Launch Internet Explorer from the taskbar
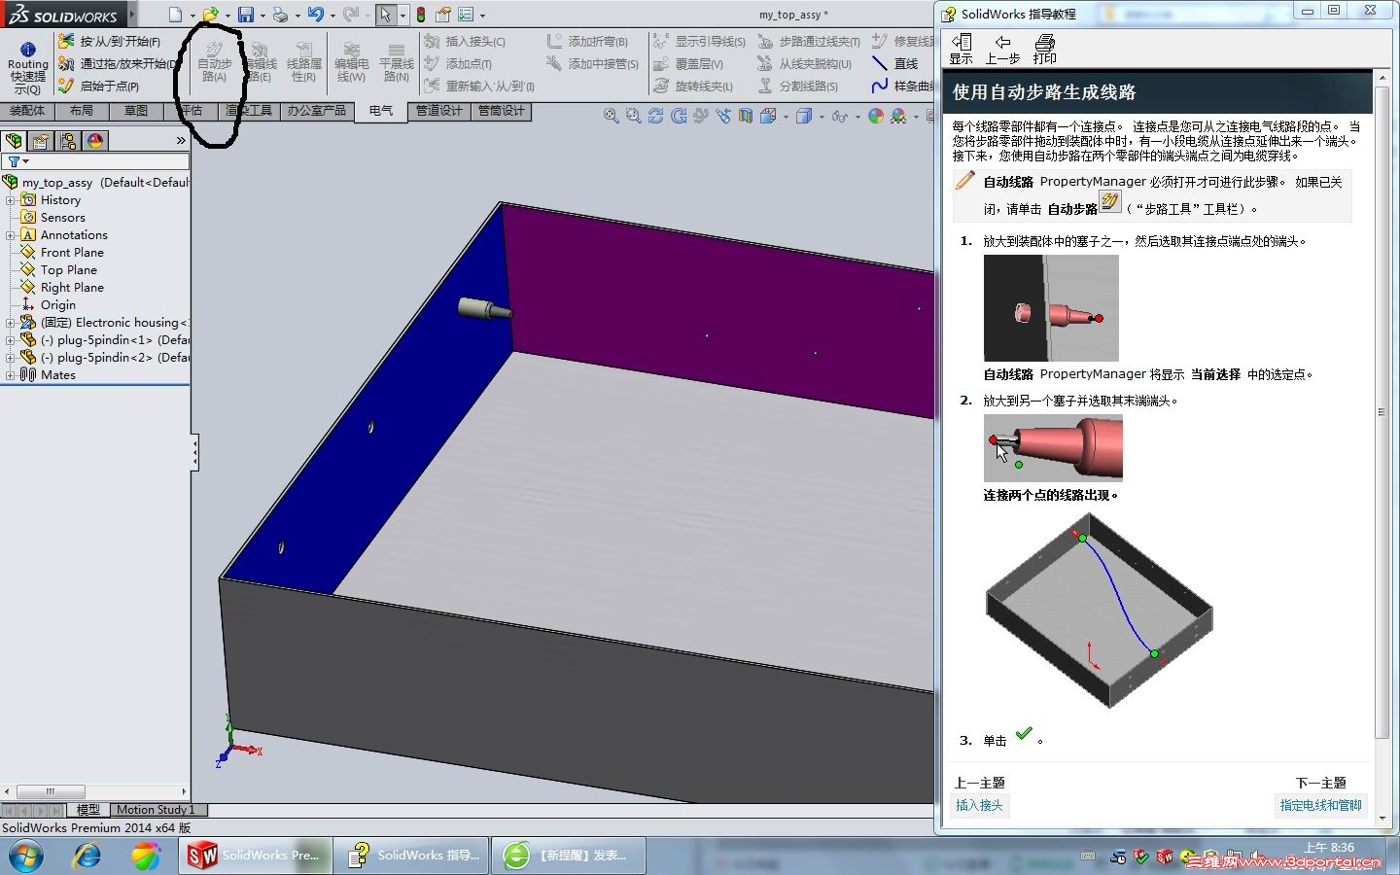1400x875 pixels. coord(87,856)
